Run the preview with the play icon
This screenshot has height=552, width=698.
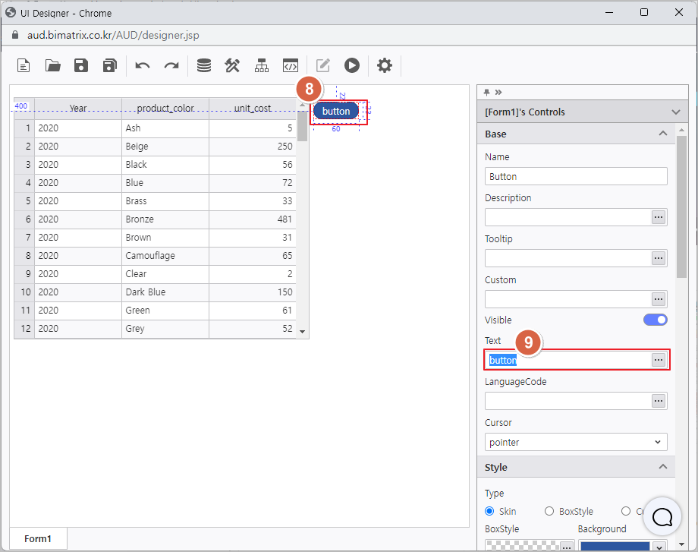351,65
